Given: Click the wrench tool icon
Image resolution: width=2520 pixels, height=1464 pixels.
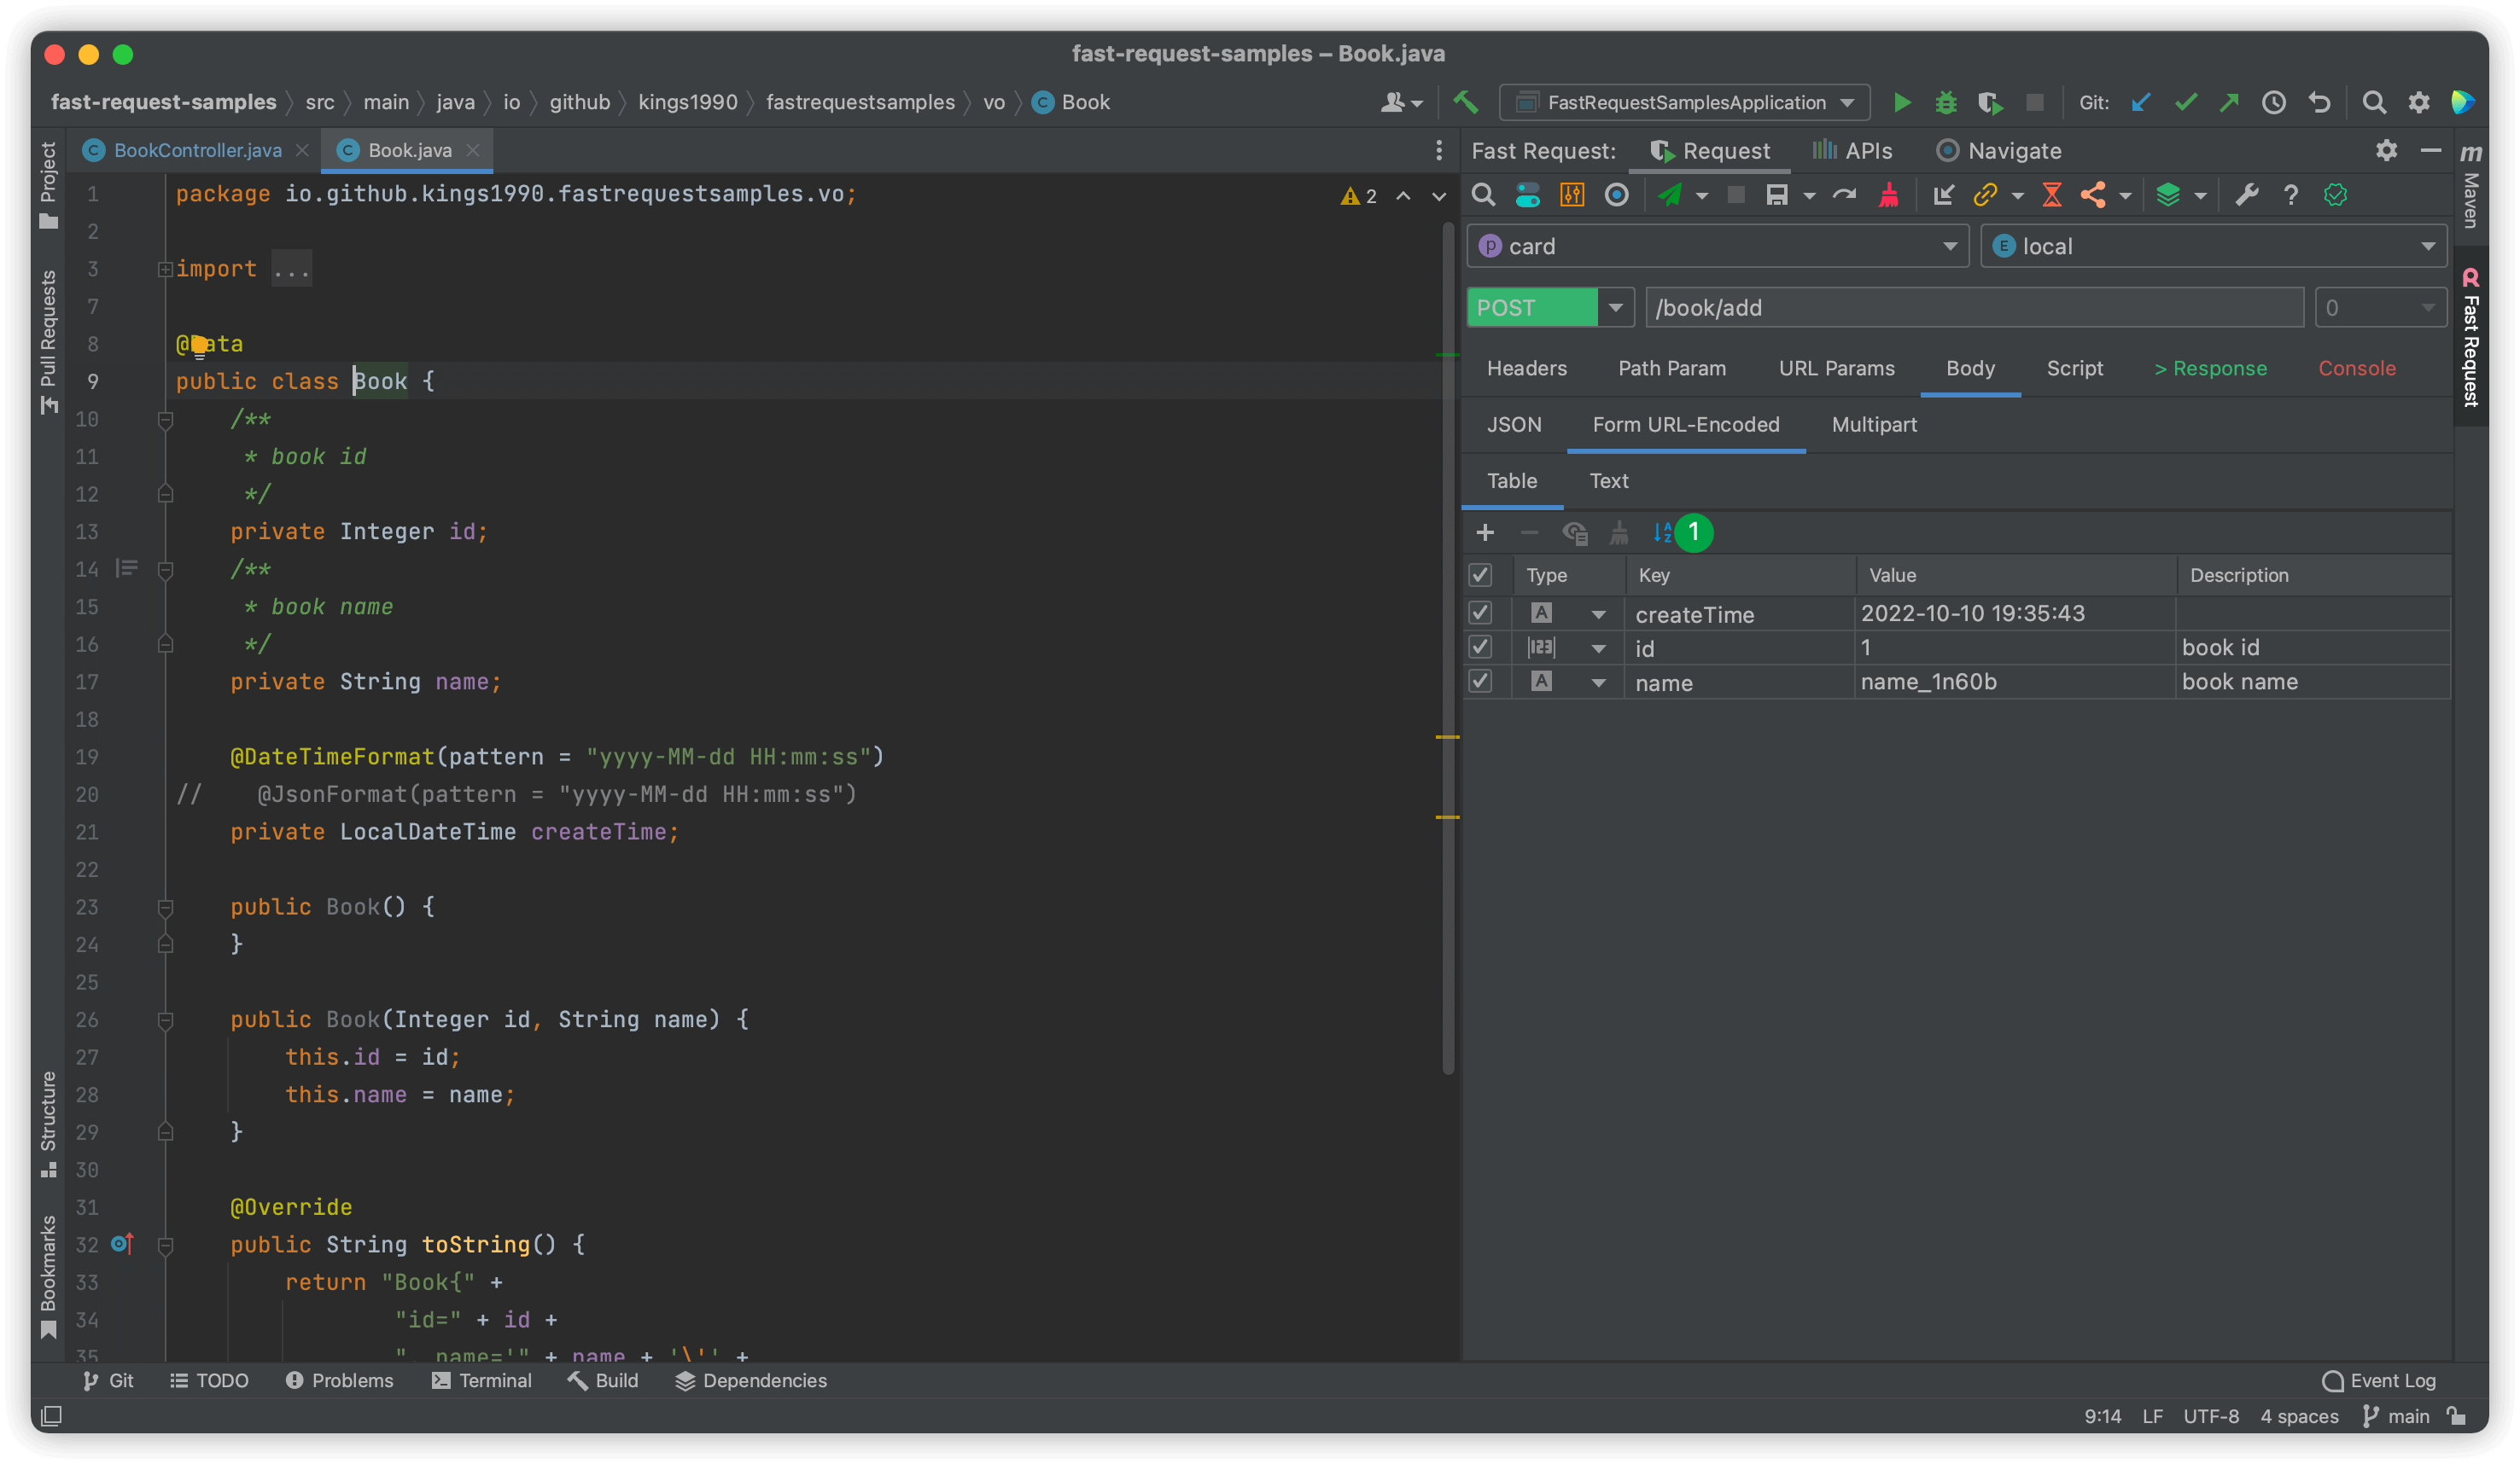Looking at the screenshot, I should coord(2246,195).
